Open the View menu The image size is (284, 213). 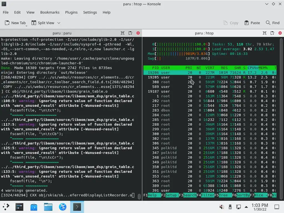30,12
